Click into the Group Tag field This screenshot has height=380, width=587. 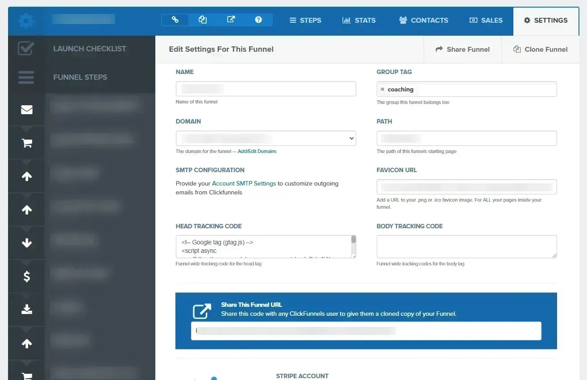467,89
